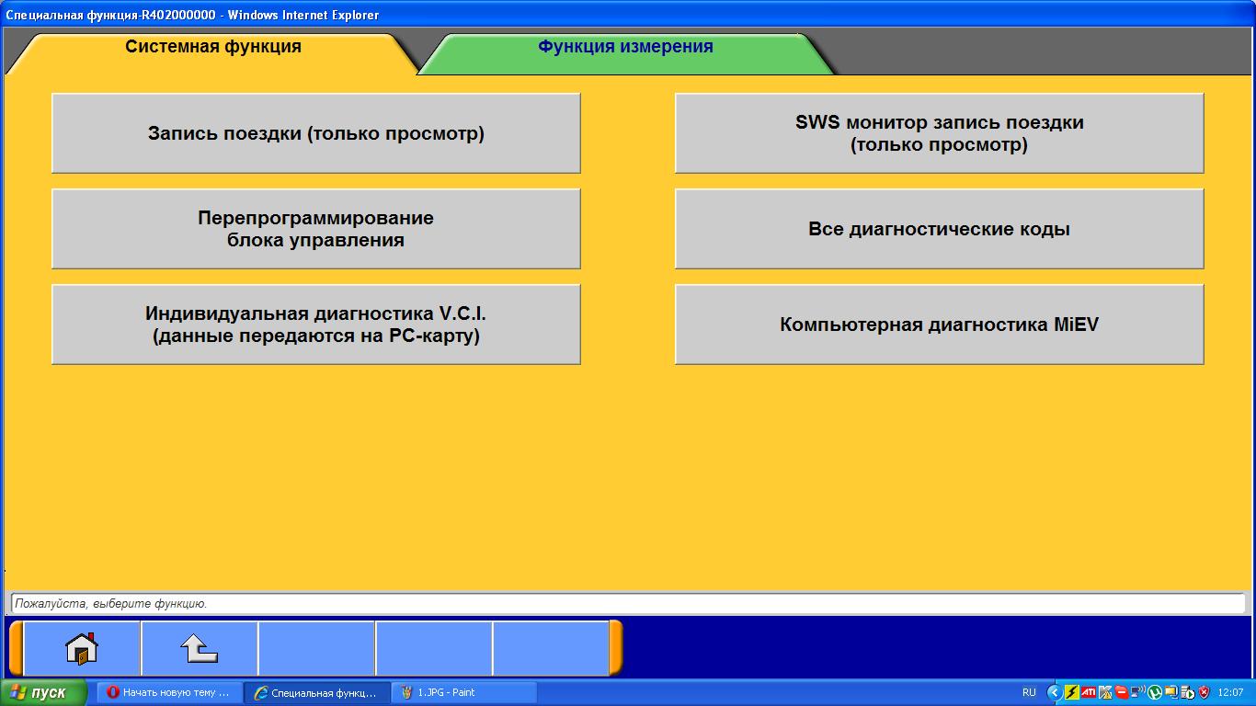Open Запись поездки (только просмотр)

point(315,133)
